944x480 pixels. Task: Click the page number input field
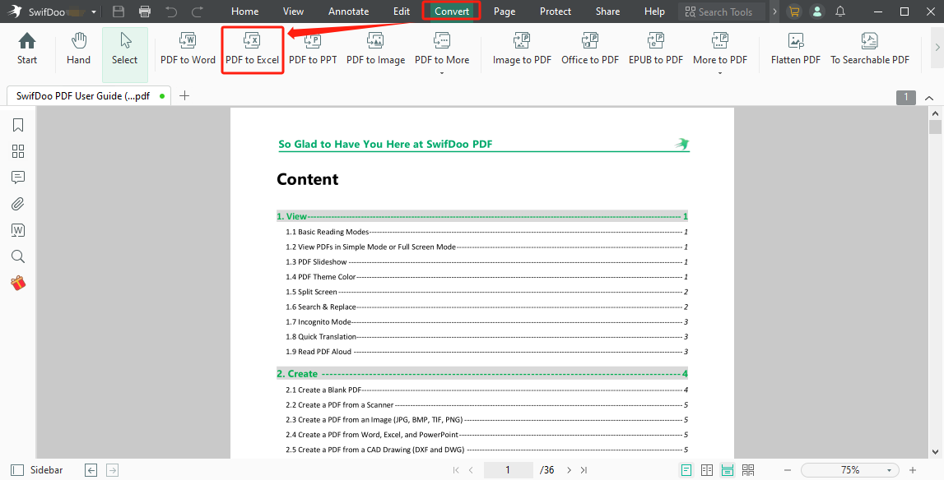[508, 469]
